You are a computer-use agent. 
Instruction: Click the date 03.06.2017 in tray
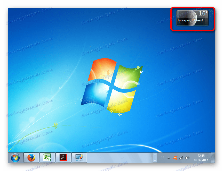click(x=201, y=160)
